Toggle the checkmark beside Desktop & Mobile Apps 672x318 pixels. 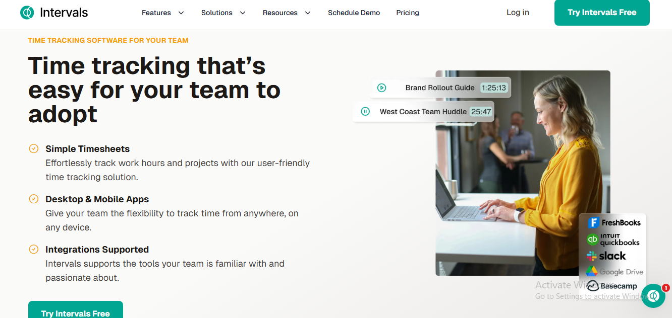coord(34,199)
